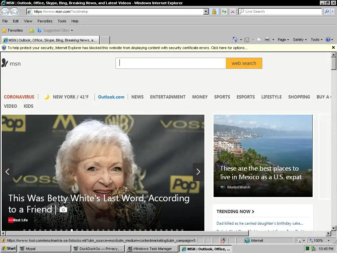Expand the Home button dropdown arrow
The image size is (337, 253).
point(241,40)
